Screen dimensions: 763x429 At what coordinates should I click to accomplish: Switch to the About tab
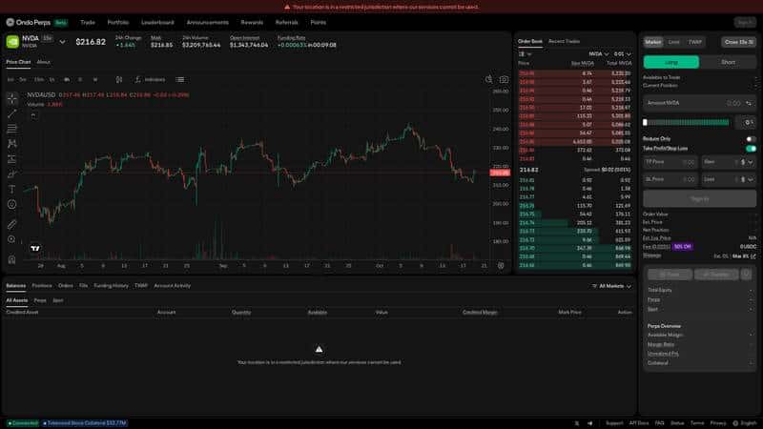click(x=43, y=62)
